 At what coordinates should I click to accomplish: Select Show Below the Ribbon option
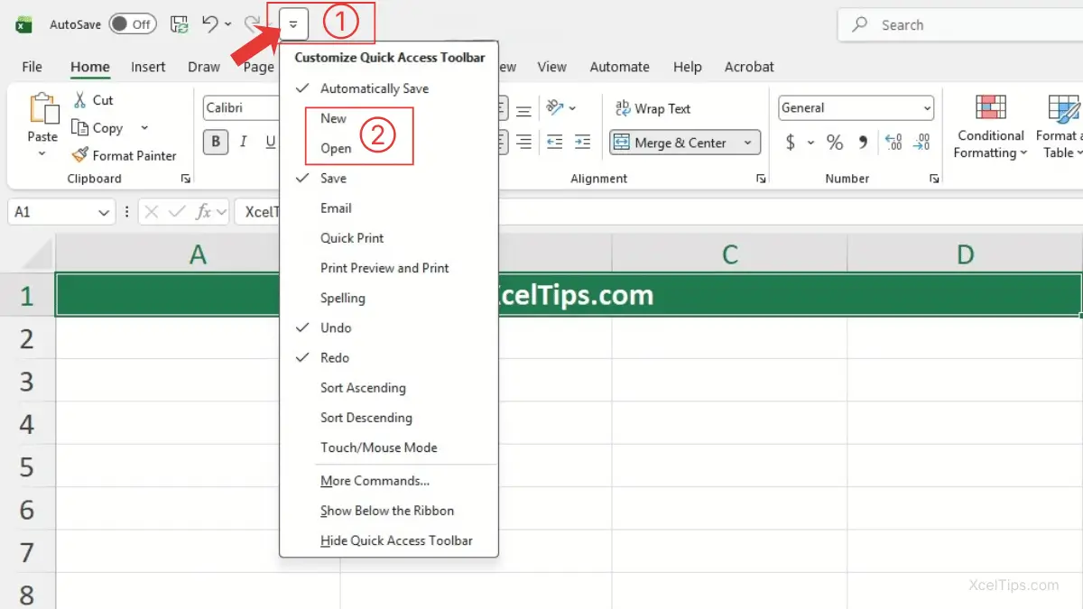pyautogui.click(x=386, y=511)
